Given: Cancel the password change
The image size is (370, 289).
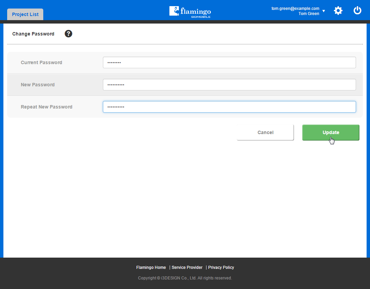Looking at the screenshot, I should [x=265, y=132].
